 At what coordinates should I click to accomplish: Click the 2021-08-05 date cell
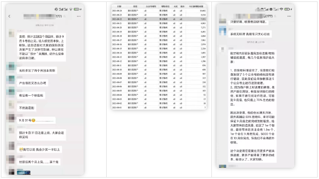click(x=117, y=91)
